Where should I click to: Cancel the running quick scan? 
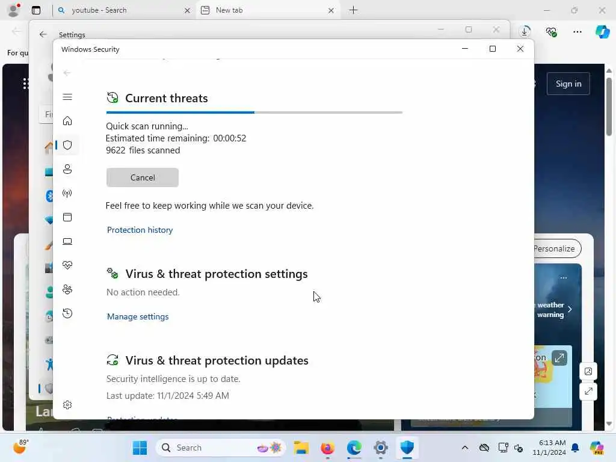(142, 177)
